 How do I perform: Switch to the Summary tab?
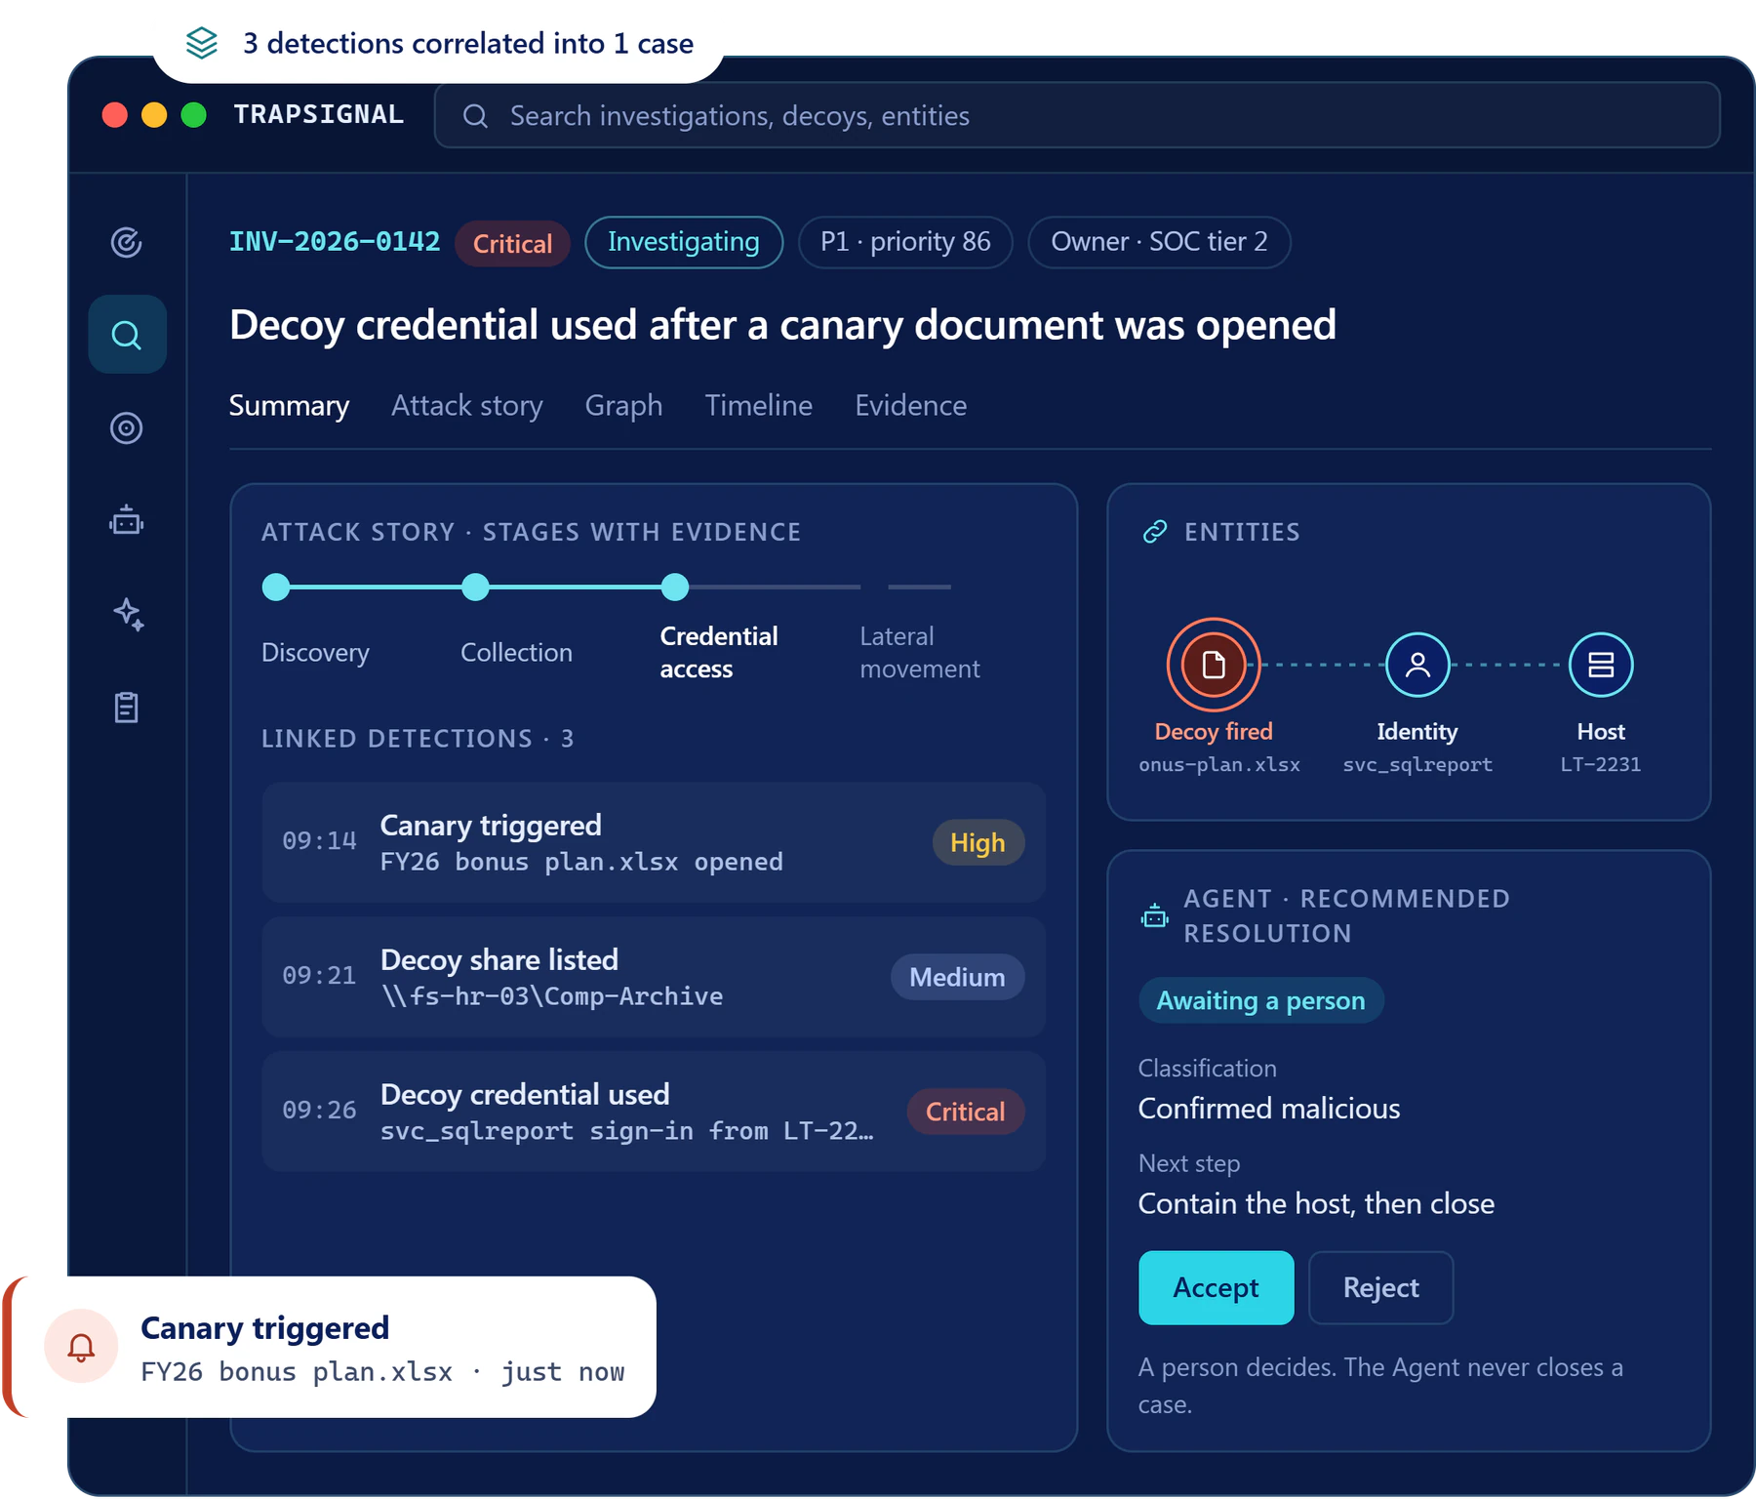[x=289, y=406]
